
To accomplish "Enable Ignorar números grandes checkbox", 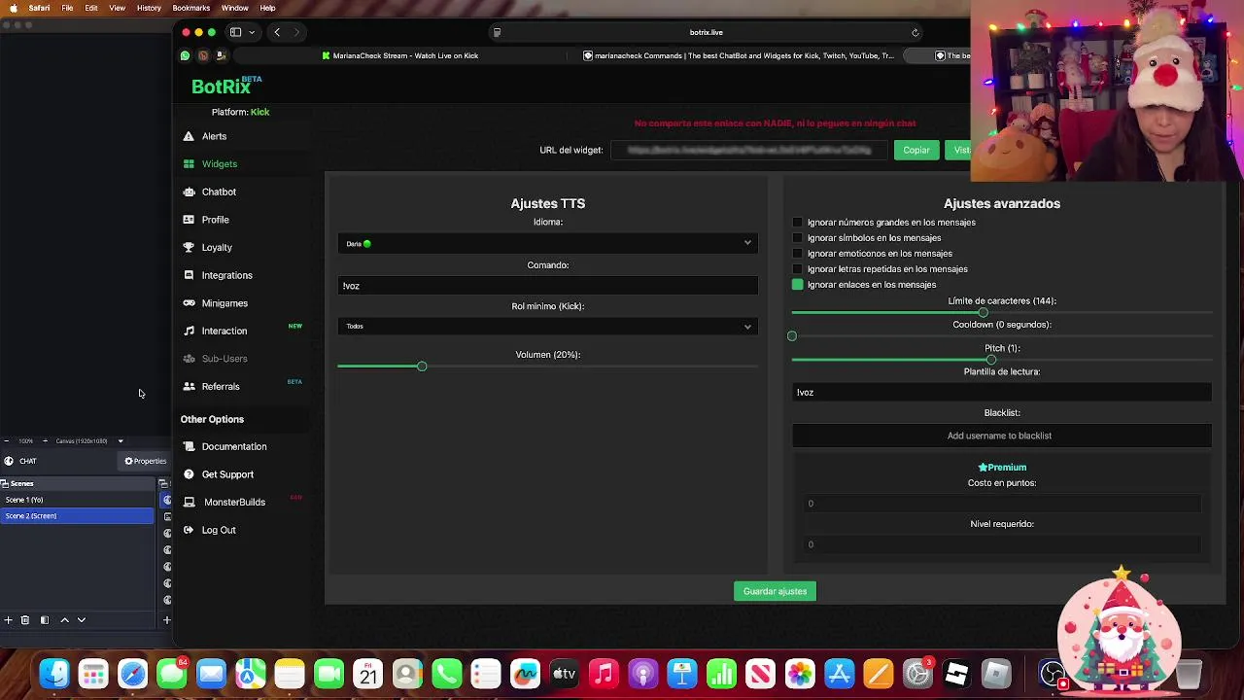I will coord(798,223).
